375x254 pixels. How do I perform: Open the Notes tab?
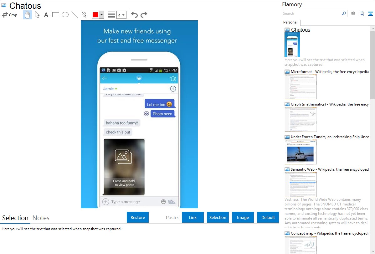41,218
